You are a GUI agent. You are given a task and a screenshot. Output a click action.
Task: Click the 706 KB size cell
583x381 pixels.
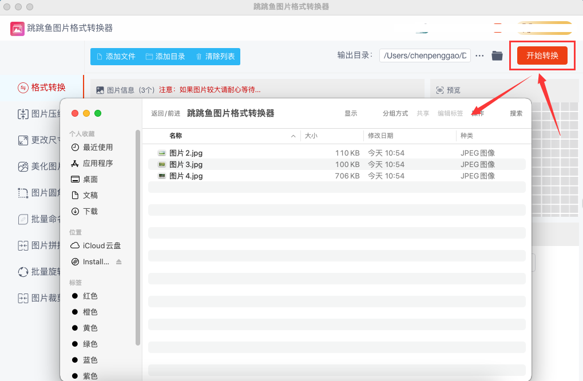(347, 176)
